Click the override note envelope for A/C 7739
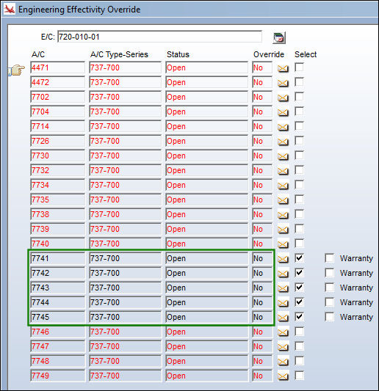 283,230
